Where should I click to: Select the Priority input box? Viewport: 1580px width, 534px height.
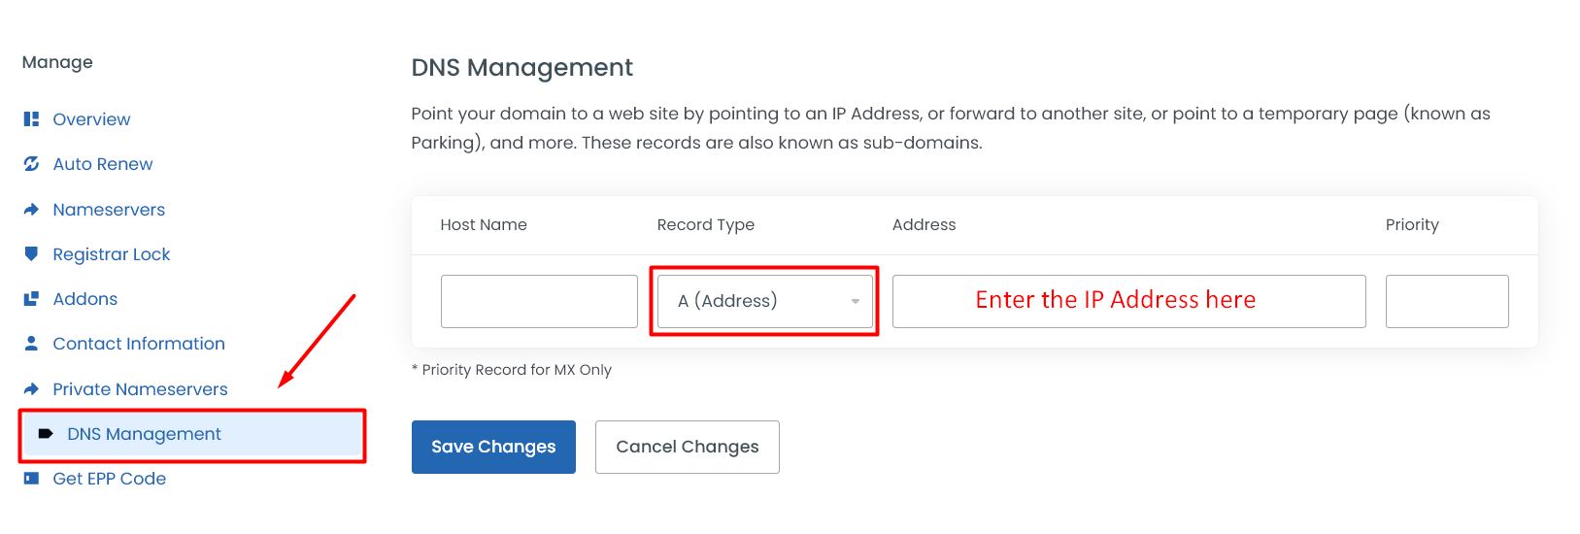tap(1446, 301)
